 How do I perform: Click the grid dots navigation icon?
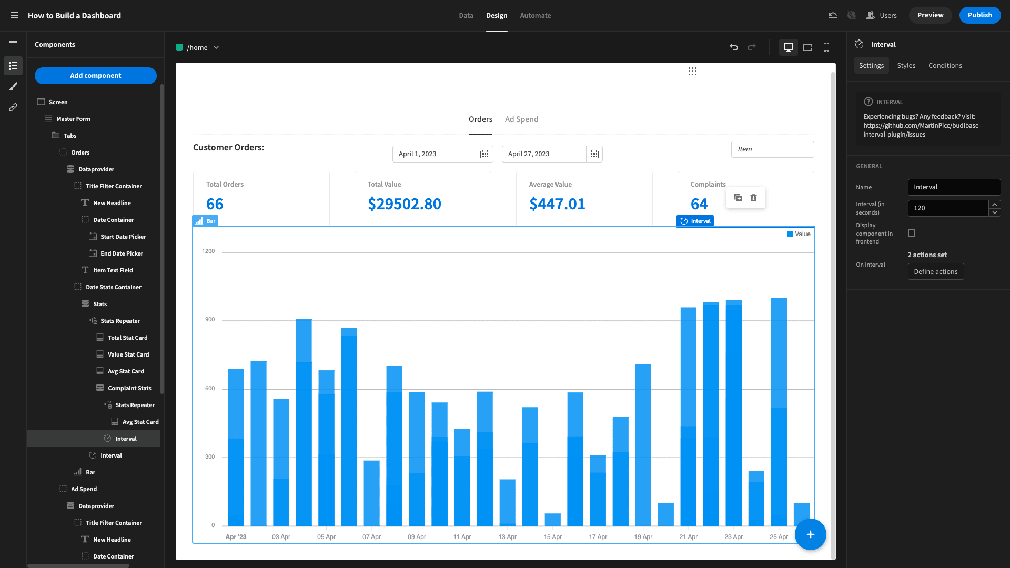692,71
